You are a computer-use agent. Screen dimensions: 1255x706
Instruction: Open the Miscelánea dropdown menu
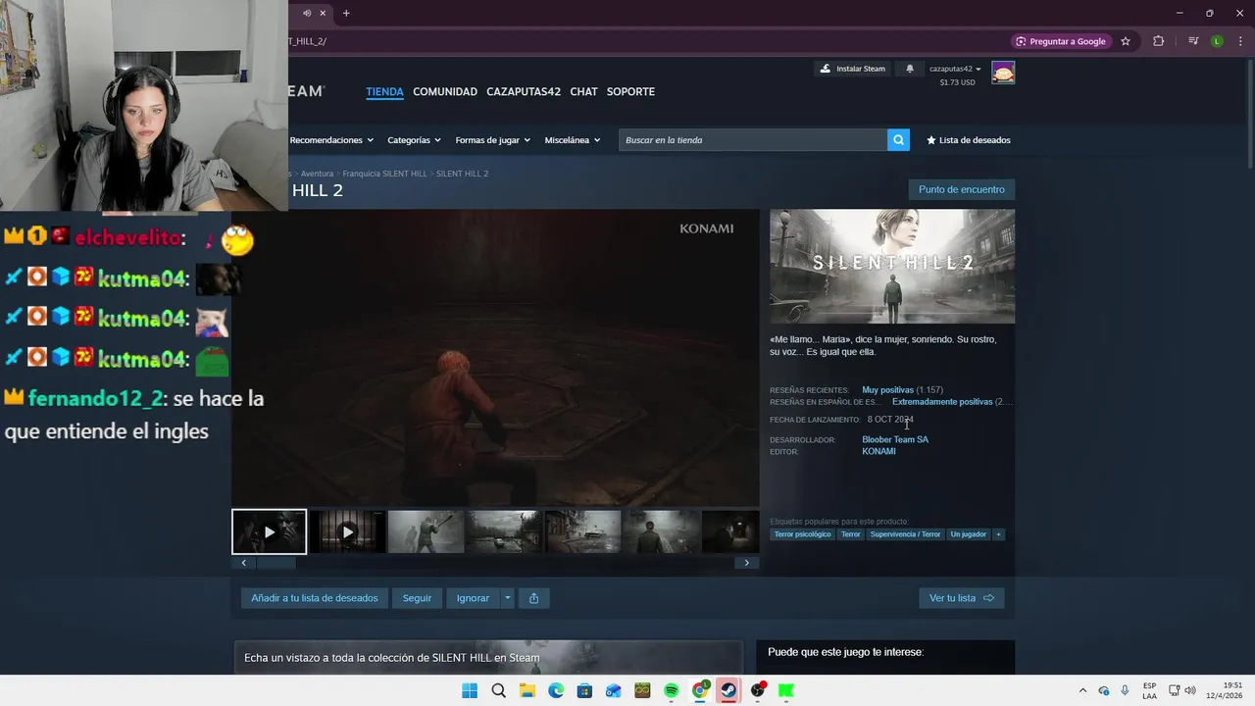click(x=573, y=140)
